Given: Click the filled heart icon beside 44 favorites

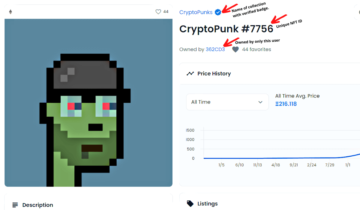Looking at the screenshot, I should pos(235,49).
